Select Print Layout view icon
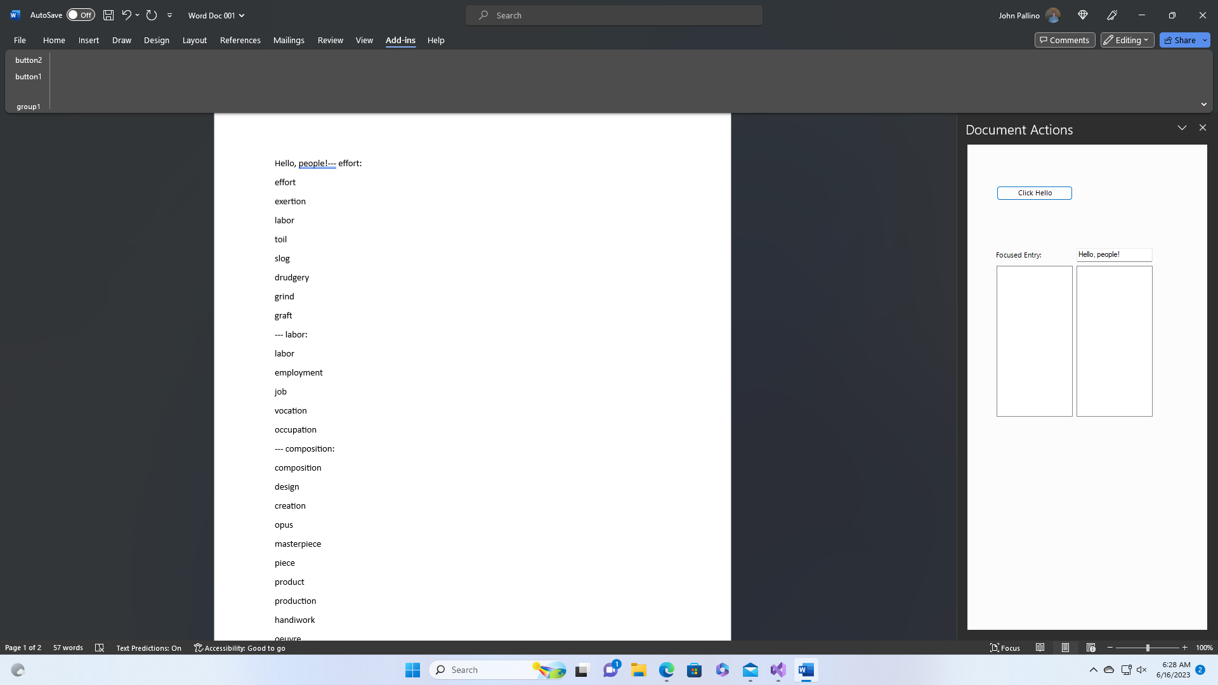Viewport: 1218px width, 685px height. click(x=1066, y=648)
